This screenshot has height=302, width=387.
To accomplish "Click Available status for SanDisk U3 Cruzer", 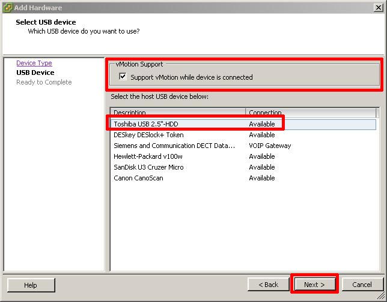I will pos(262,167).
